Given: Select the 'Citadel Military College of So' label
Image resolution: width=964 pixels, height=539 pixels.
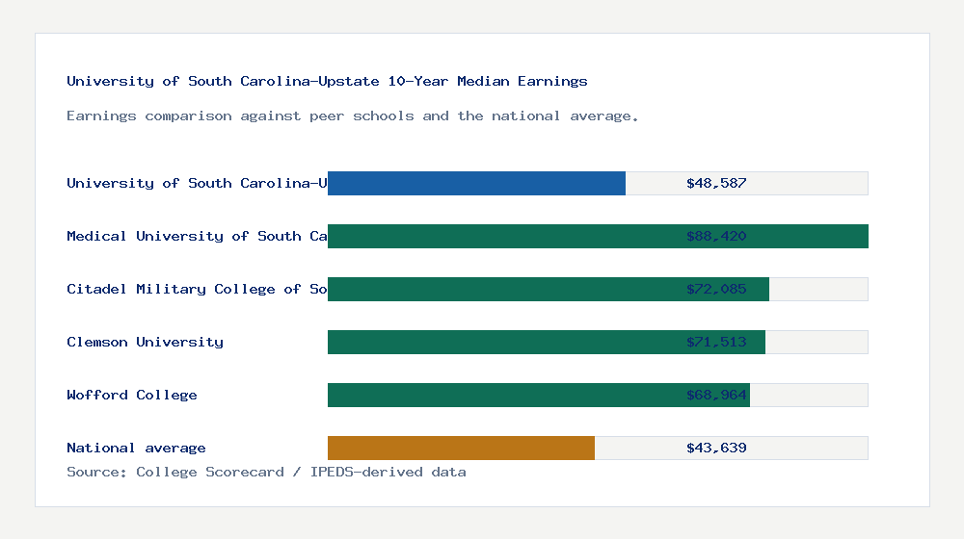Looking at the screenshot, I should click(x=197, y=289).
